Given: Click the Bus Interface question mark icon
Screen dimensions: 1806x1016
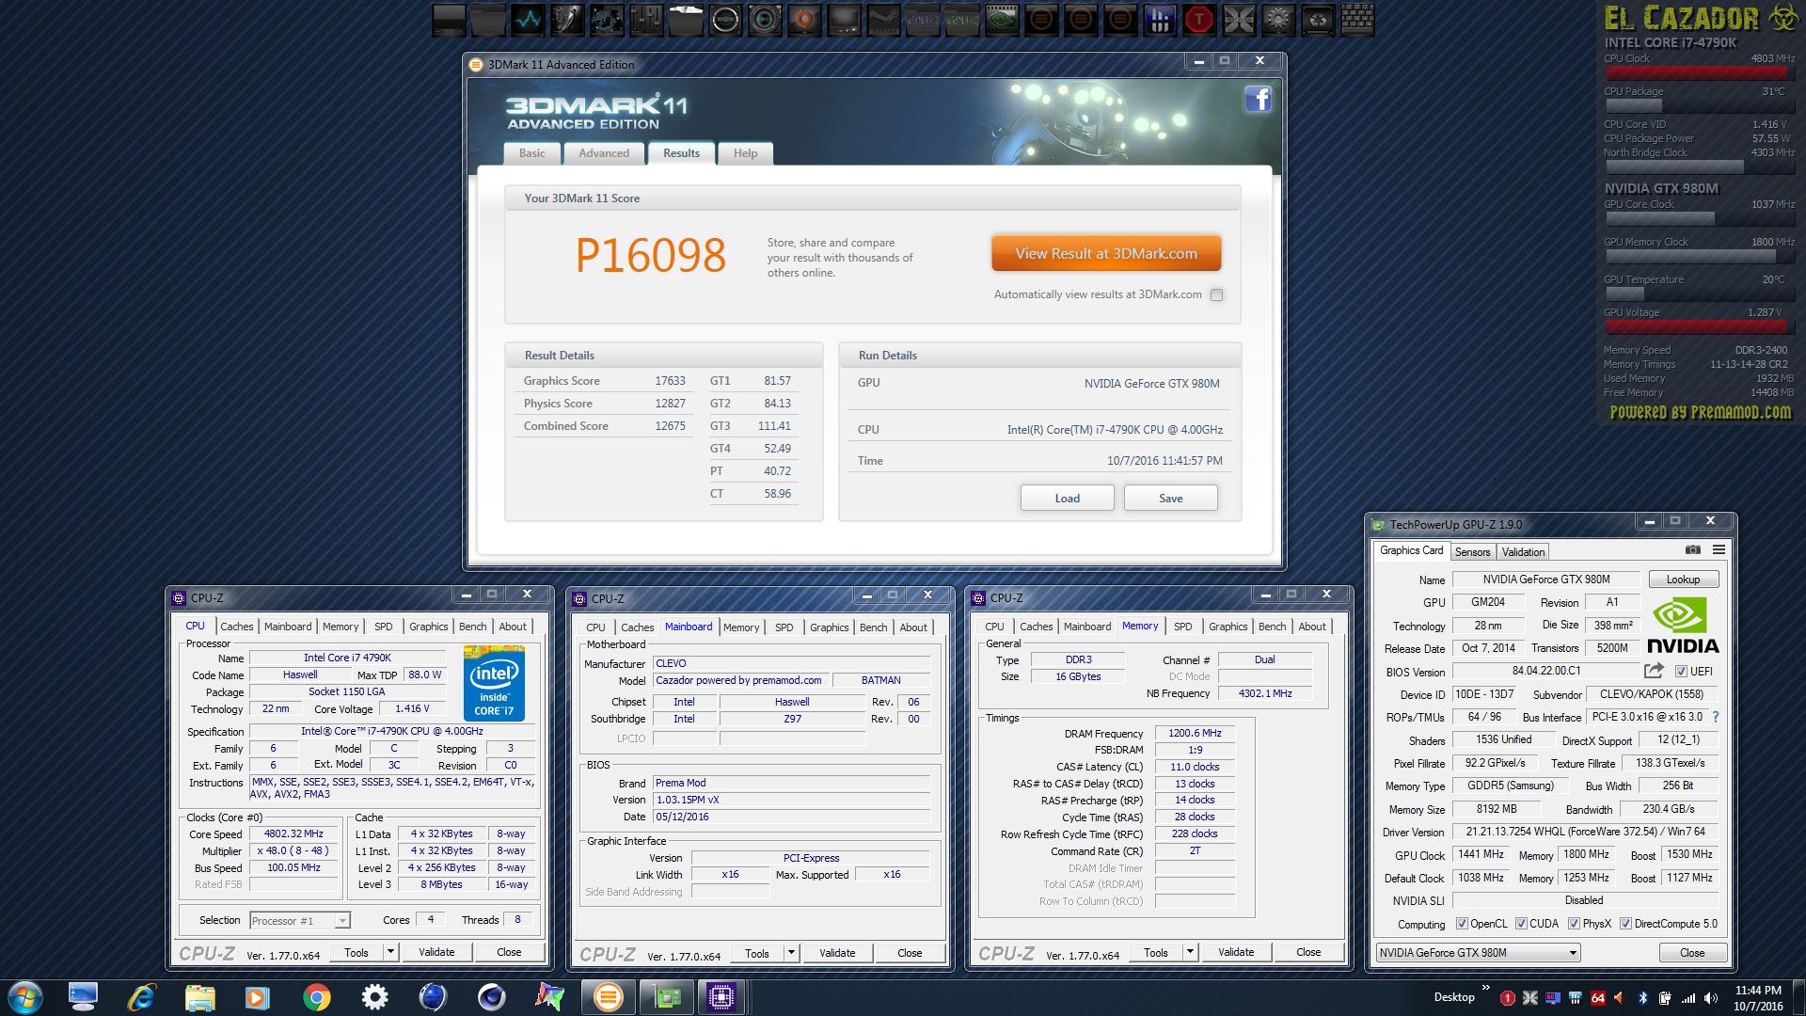Looking at the screenshot, I should click(1716, 717).
